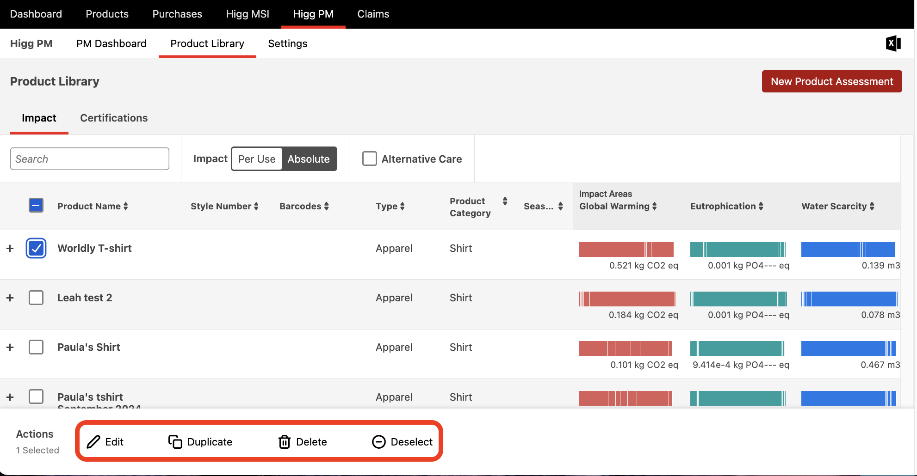Expand the Paula's tshirt row
This screenshot has height=476, width=917.
[10, 397]
